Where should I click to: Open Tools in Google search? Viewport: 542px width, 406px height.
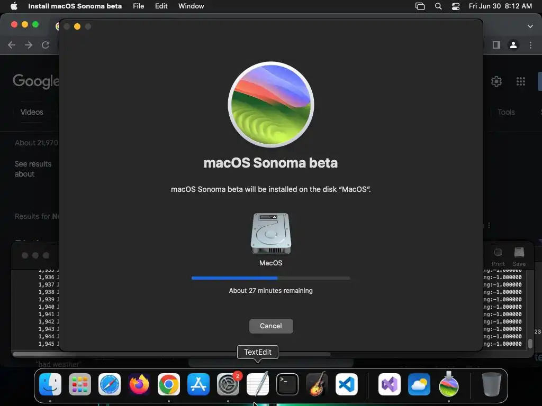click(506, 112)
